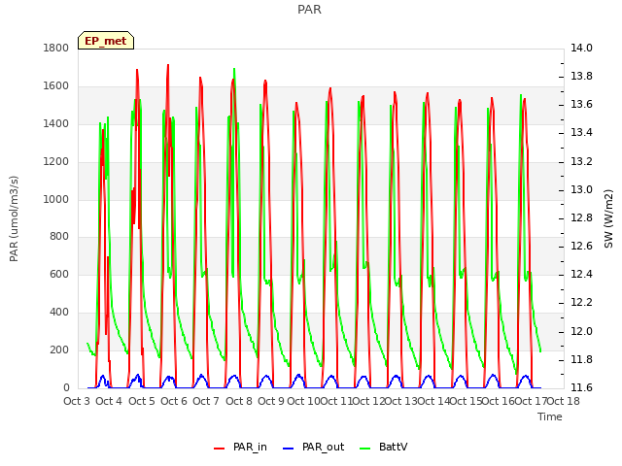Click the 1200 left axis tick label

[56, 162]
